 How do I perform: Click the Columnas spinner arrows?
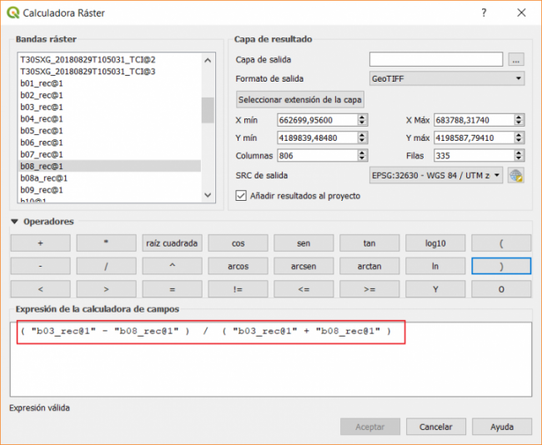point(362,156)
